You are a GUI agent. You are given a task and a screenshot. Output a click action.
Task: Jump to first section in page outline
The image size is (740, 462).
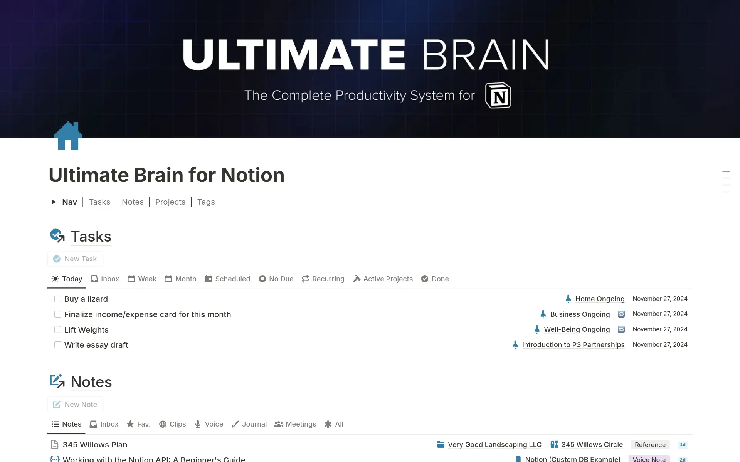pyautogui.click(x=726, y=171)
